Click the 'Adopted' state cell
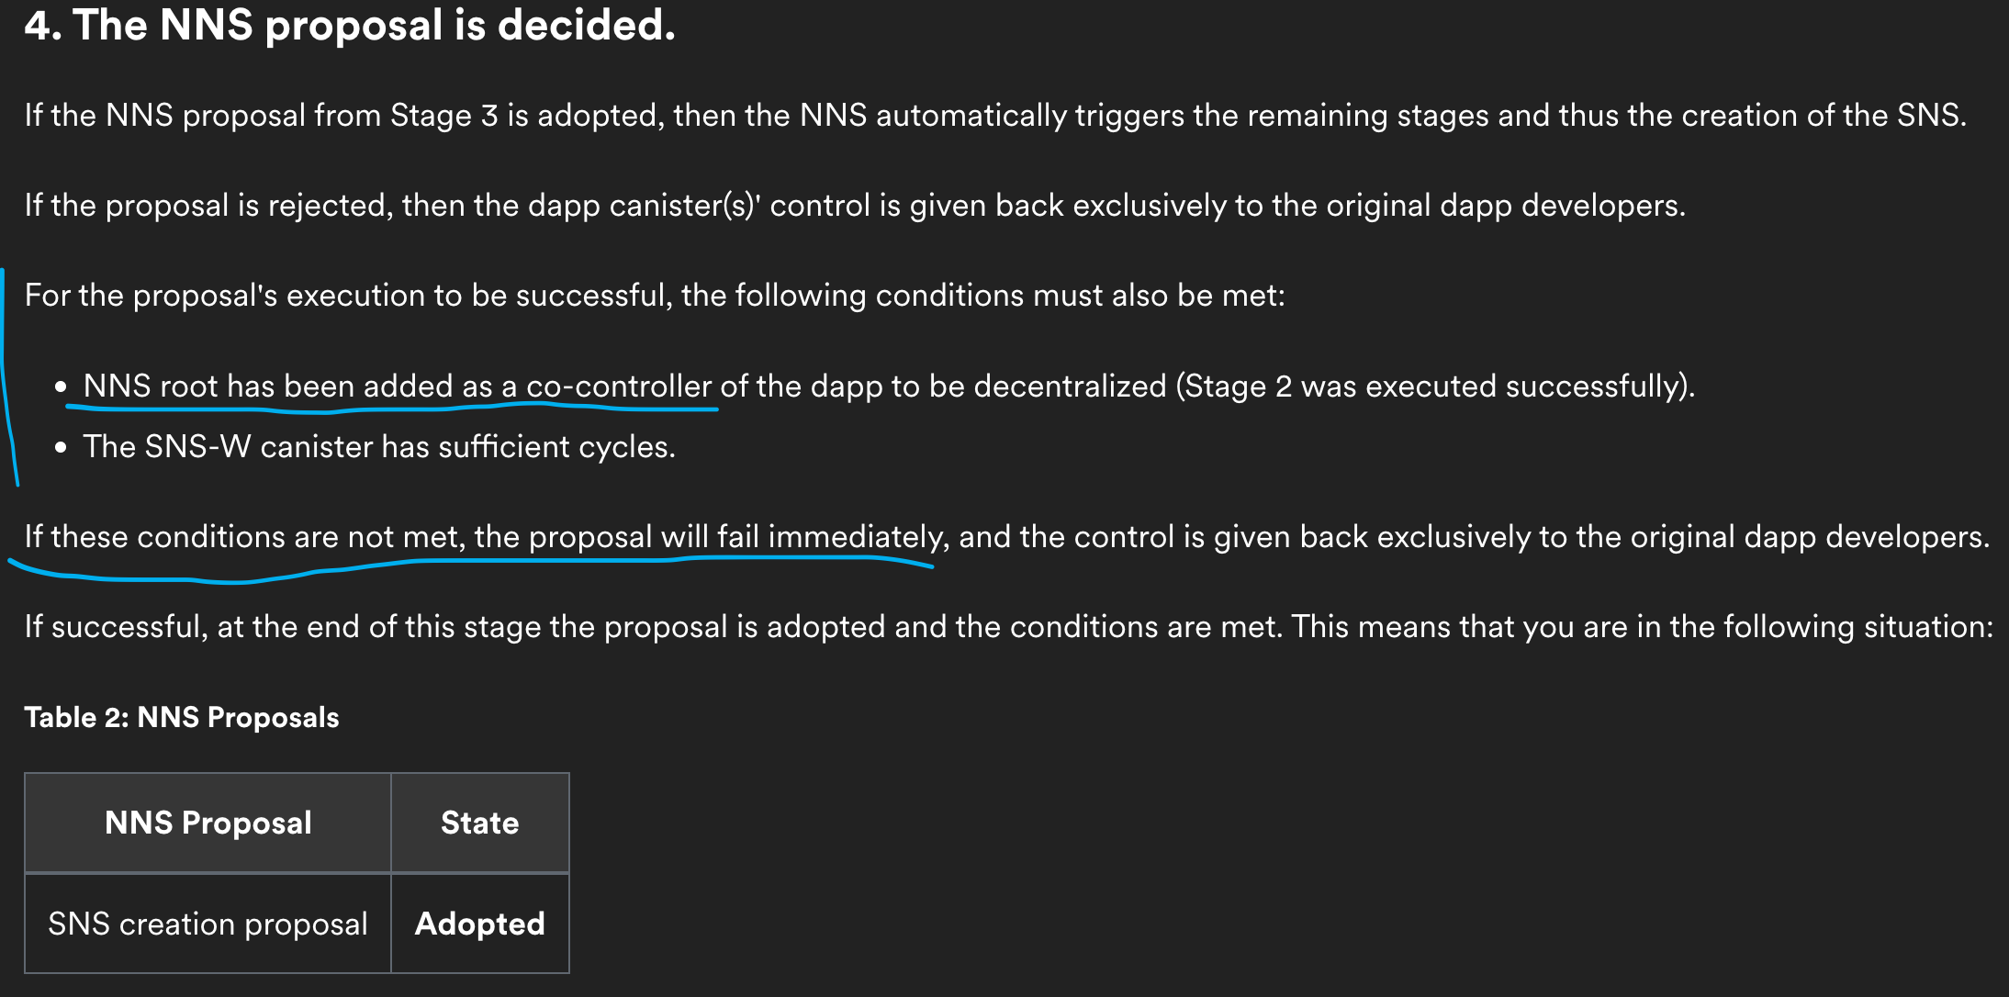Viewport: 2009px width, 997px height. (x=479, y=924)
